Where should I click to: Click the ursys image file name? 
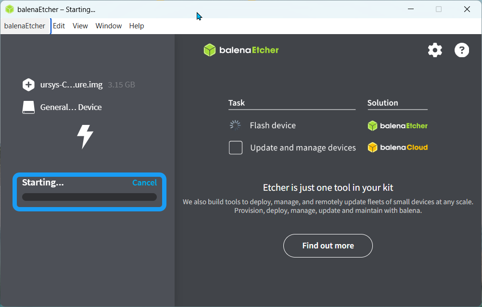click(x=71, y=85)
